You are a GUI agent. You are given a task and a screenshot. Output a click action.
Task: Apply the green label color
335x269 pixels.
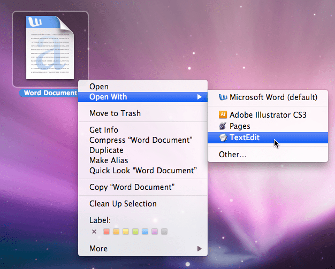pos(135,232)
